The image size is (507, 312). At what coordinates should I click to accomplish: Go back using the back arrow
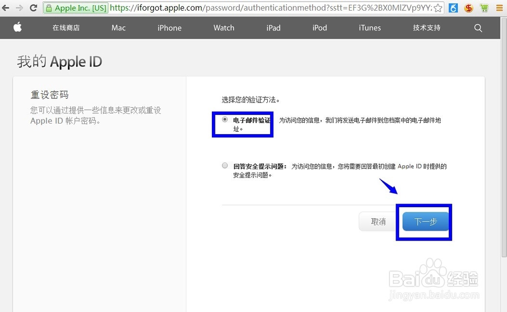pyautogui.click(x=6, y=8)
